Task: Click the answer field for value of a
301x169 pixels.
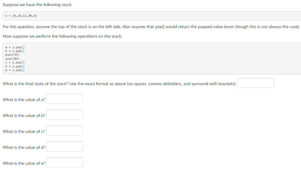Action: point(64,99)
